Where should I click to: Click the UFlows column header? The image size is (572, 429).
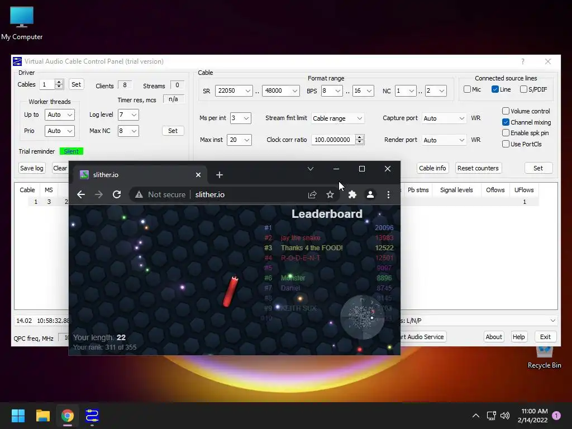524,190
